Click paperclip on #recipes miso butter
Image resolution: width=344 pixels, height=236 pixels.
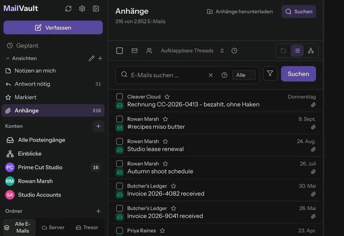[313, 127]
